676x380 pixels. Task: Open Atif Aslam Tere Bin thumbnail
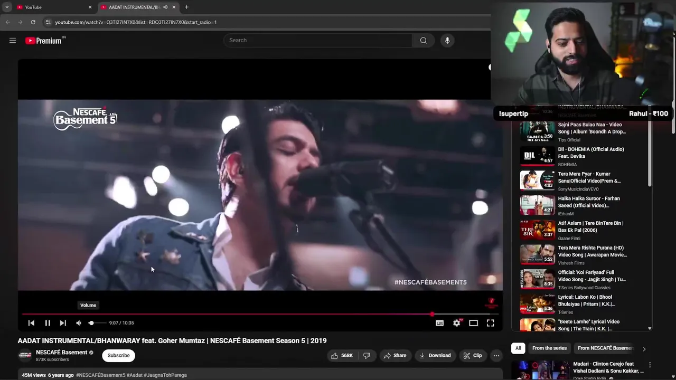tap(537, 230)
